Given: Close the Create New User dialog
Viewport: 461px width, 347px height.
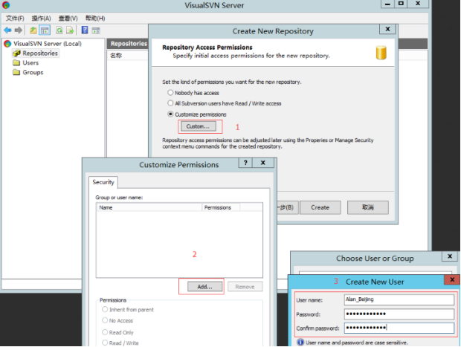Looking at the screenshot, I should (x=452, y=279).
